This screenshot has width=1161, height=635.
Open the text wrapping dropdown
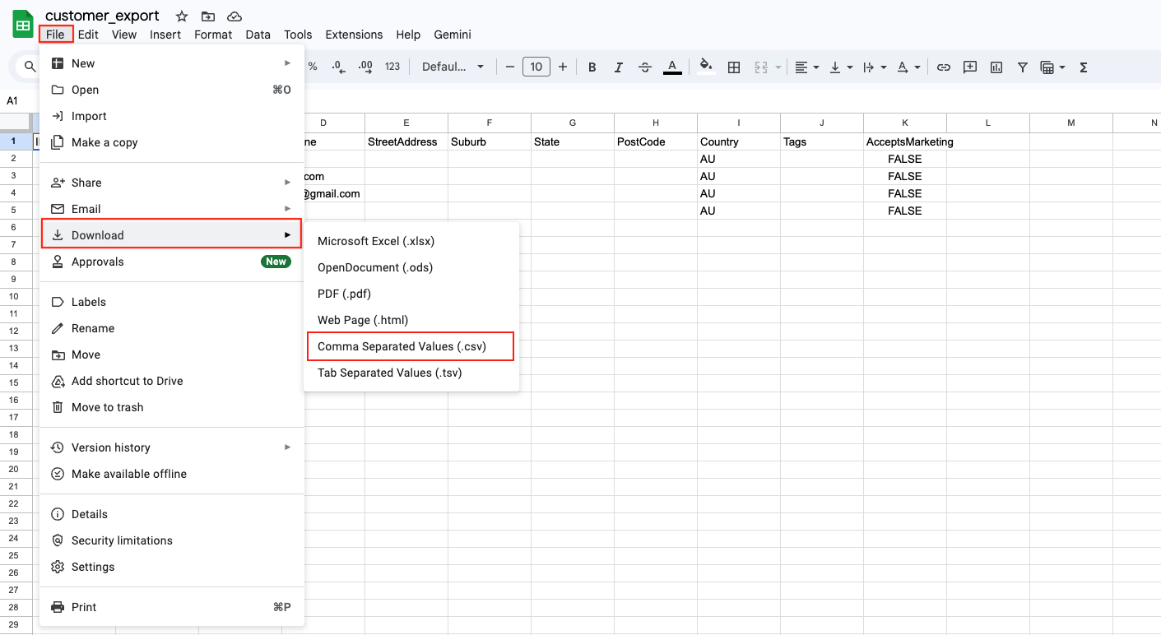pos(874,67)
